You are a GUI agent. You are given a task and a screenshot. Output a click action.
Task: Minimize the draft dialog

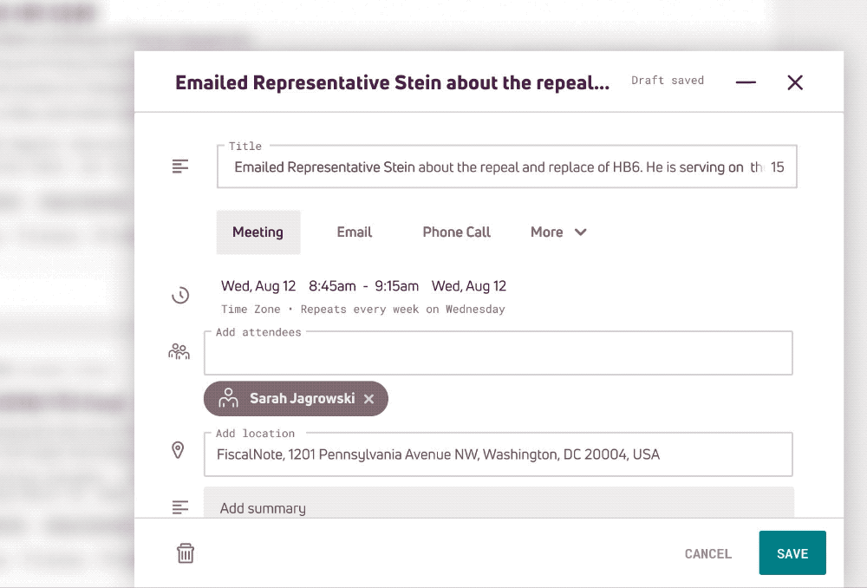coord(746,82)
